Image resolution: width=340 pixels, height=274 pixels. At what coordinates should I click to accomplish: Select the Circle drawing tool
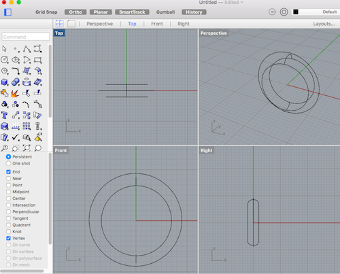[4, 60]
